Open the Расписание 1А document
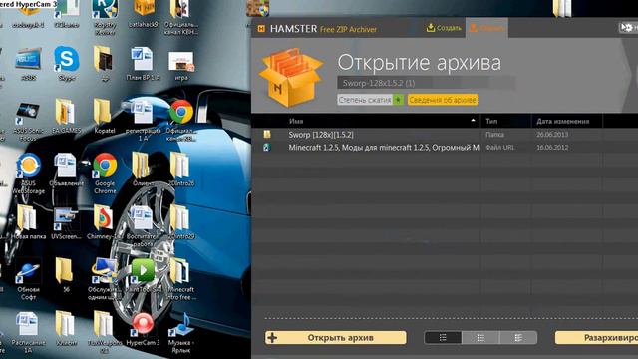 pos(28,332)
